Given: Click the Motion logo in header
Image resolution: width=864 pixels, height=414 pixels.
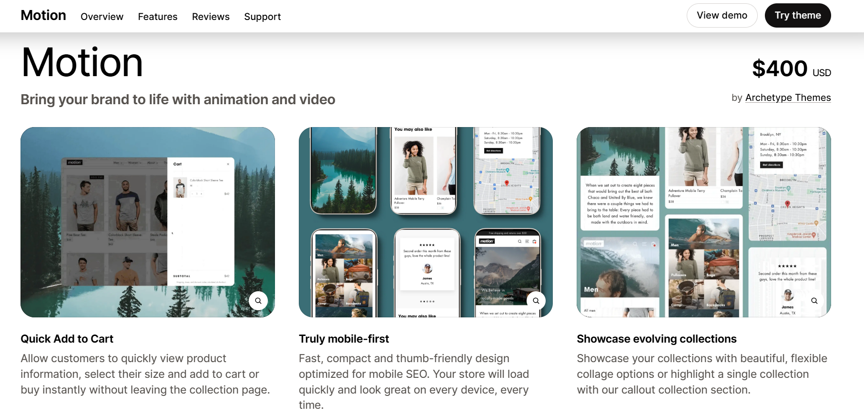Looking at the screenshot, I should [x=43, y=15].
